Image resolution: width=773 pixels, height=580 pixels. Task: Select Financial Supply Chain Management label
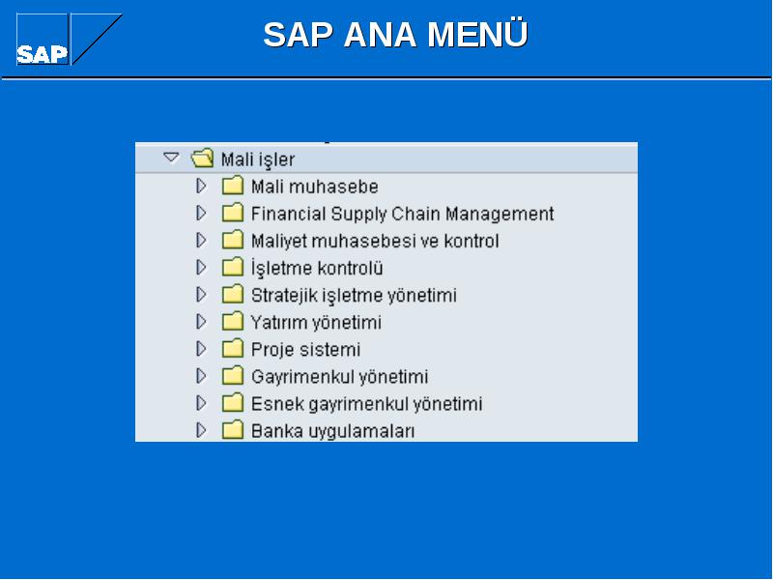coord(402,214)
